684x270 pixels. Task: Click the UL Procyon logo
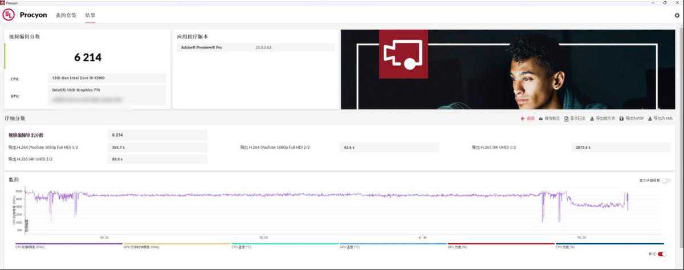(10, 15)
